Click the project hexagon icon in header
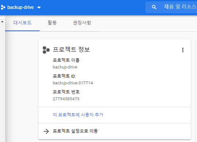Image resolution: width=197 pixels, height=142 pixels. coord(3,8)
